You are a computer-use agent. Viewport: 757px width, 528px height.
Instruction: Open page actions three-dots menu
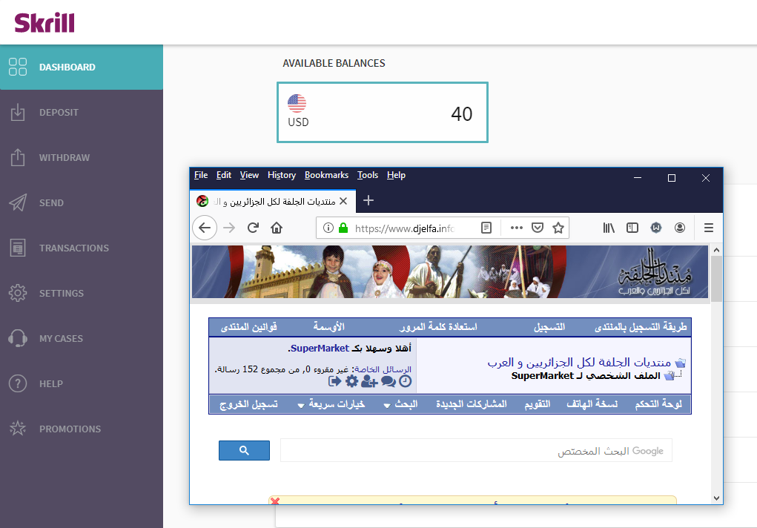[517, 228]
